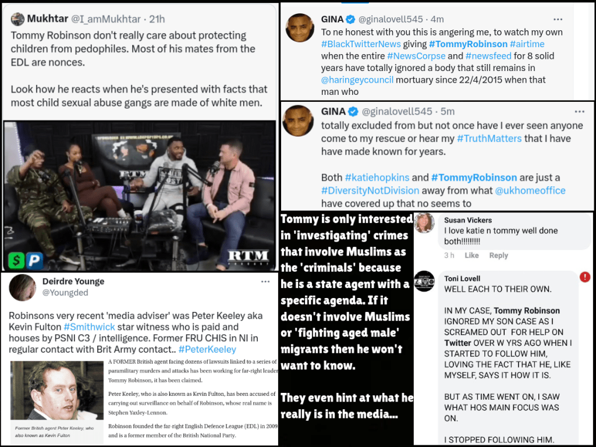This screenshot has width=596, height=447.
Task: Open the #PeterKeeley hashtag link
Action: point(207,349)
